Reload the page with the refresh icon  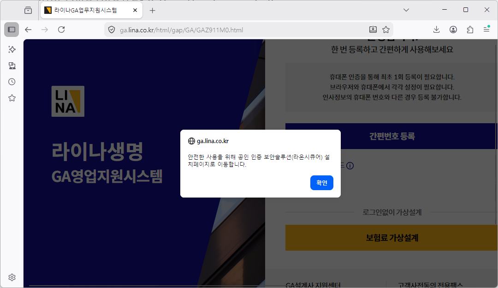pyautogui.click(x=61, y=30)
